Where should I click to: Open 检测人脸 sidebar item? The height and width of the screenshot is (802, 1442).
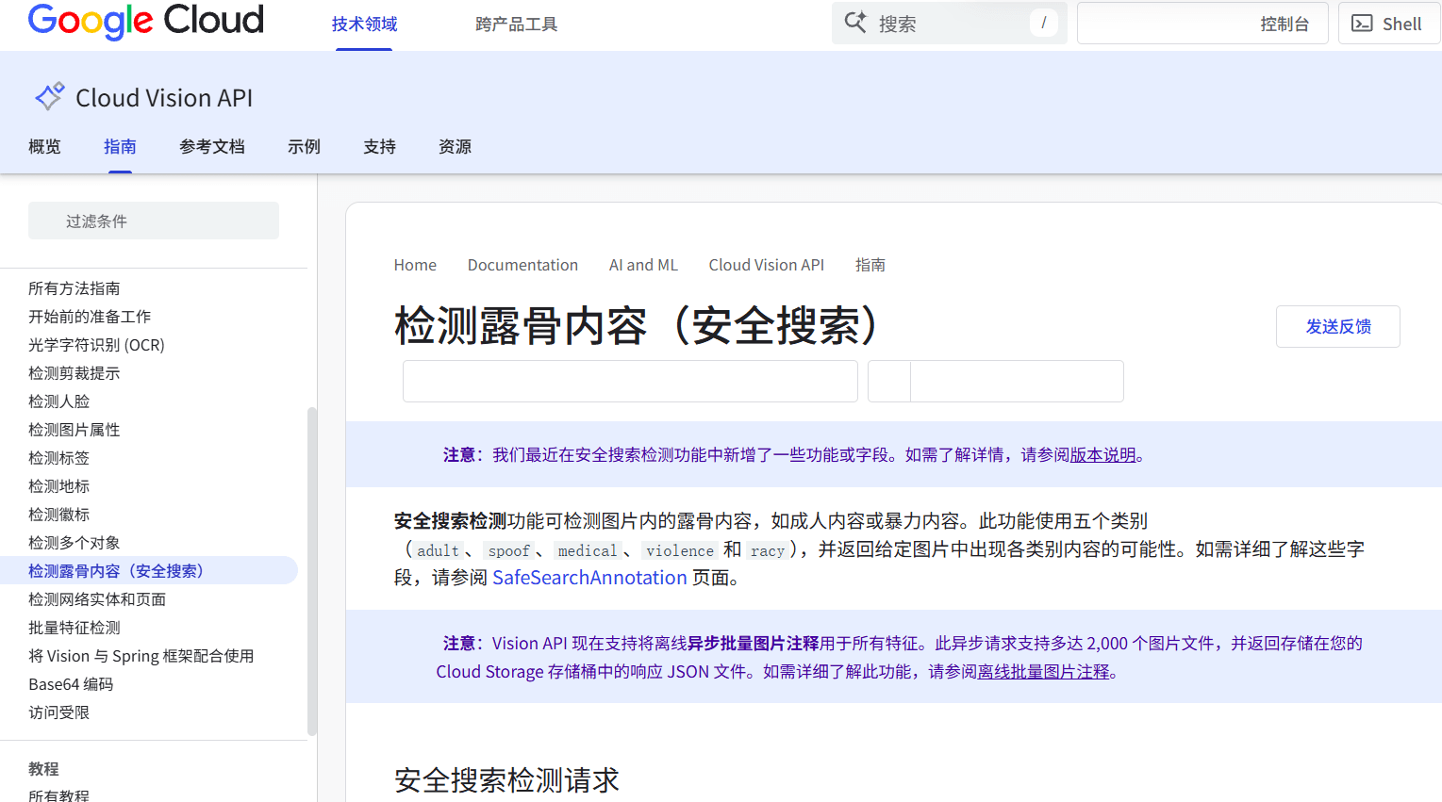pyautogui.click(x=58, y=401)
